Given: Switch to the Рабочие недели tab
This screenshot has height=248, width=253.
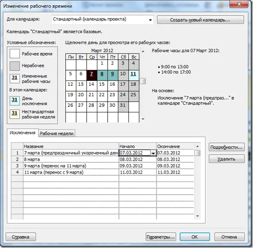Looking at the screenshot, I should coord(57,133).
